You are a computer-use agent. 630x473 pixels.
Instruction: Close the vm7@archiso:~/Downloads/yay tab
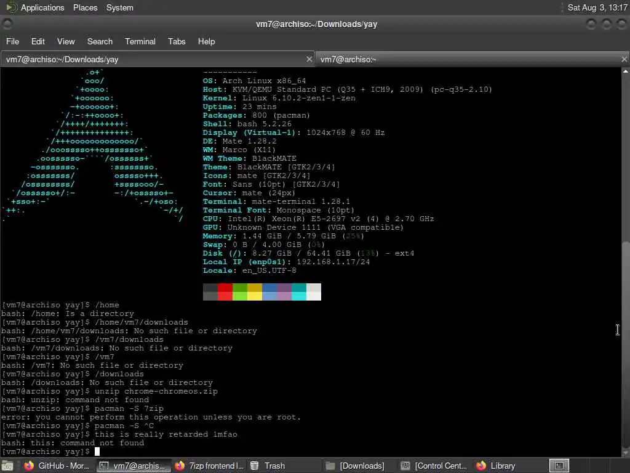(x=309, y=59)
